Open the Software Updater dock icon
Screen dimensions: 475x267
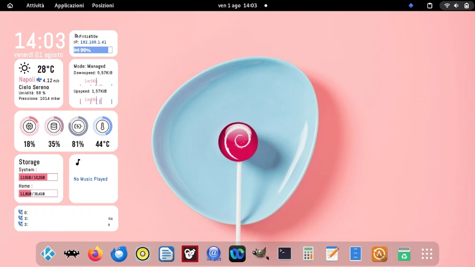point(380,254)
